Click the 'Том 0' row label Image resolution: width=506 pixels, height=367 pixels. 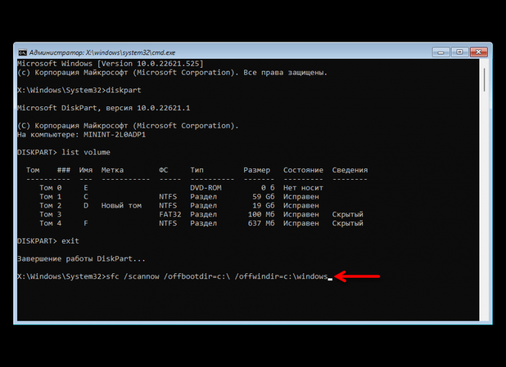click(x=51, y=188)
